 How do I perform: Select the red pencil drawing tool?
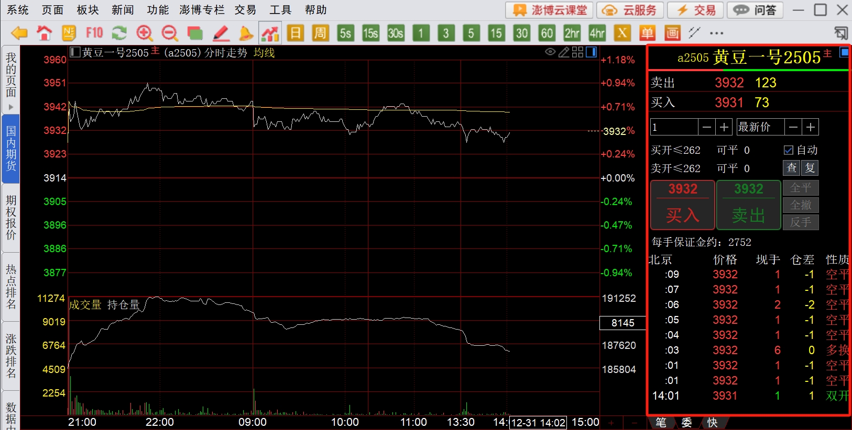(x=221, y=33)
